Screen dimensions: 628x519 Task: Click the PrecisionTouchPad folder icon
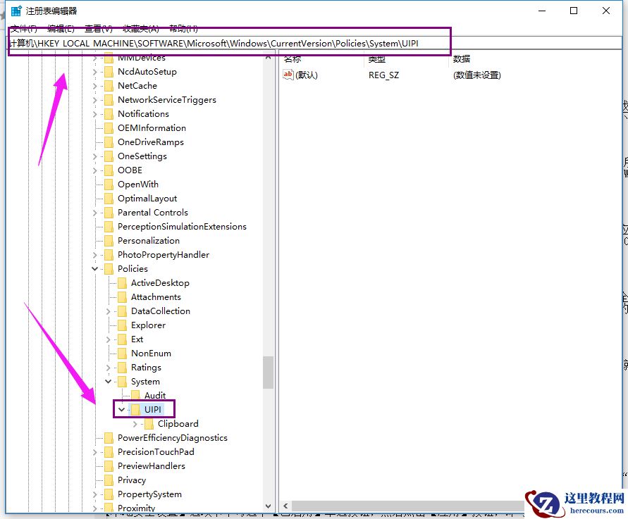[x=109, y=451]
